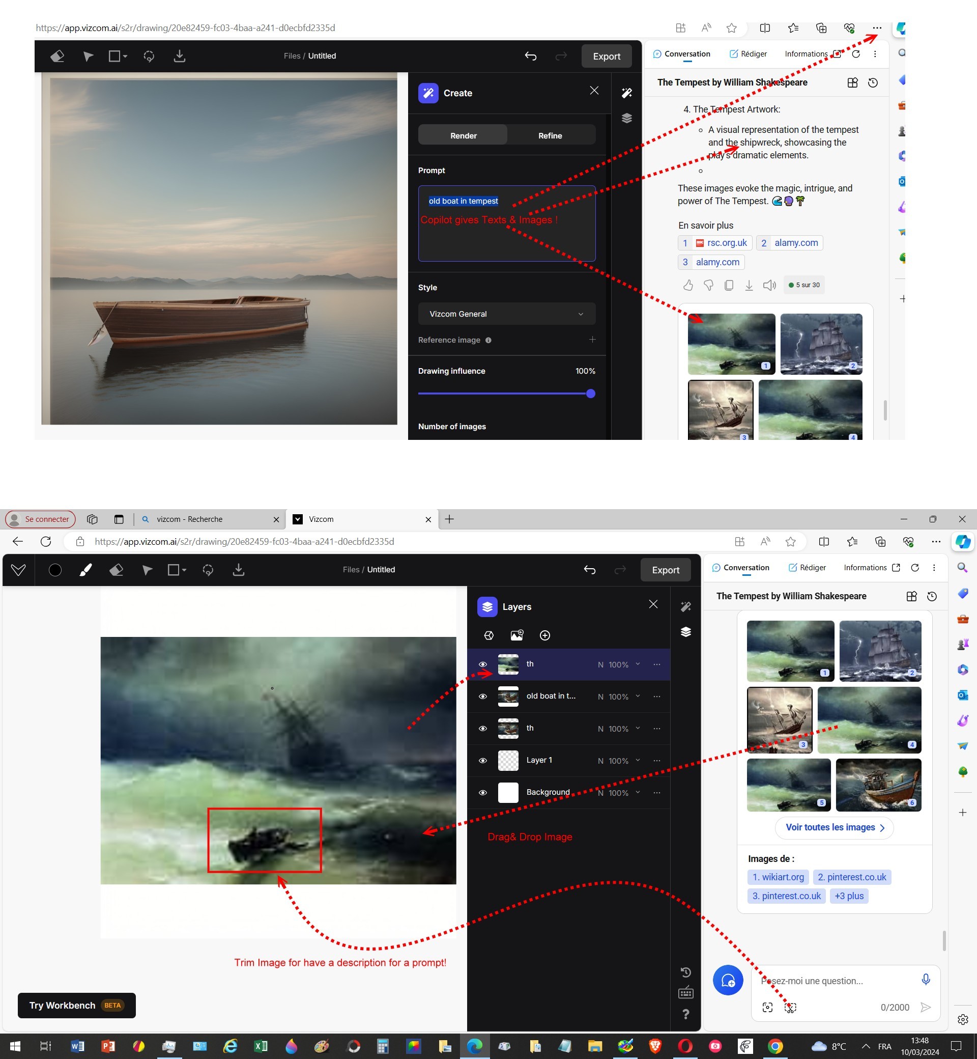Open the Rédiger tab in lower Copilot panel
This screenshot has height=1059, width=977.
point(807,568)
